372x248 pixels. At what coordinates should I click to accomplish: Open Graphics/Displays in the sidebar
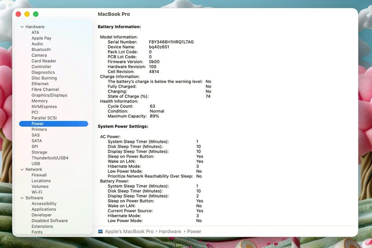coord(49,95)
